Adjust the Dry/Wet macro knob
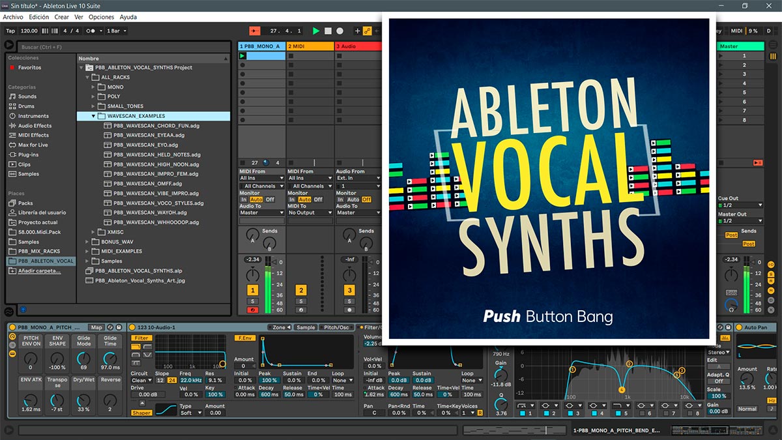782x440 pixels. tap(83, 400)
